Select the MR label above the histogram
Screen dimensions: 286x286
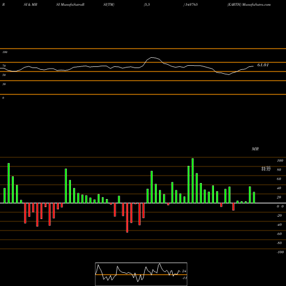tap(255, 149)
